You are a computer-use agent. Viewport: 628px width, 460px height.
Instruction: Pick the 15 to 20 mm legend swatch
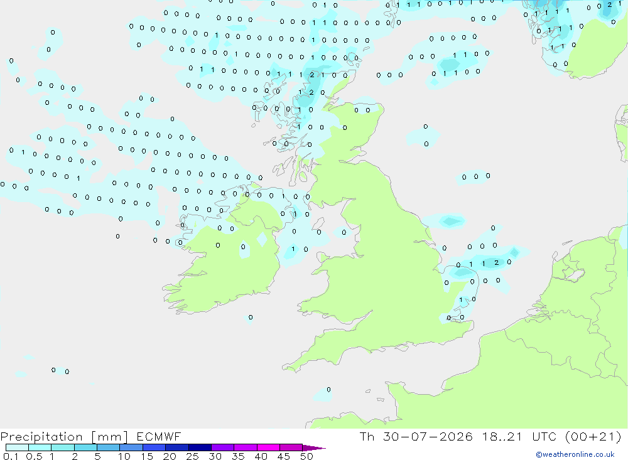coord(154,447)
